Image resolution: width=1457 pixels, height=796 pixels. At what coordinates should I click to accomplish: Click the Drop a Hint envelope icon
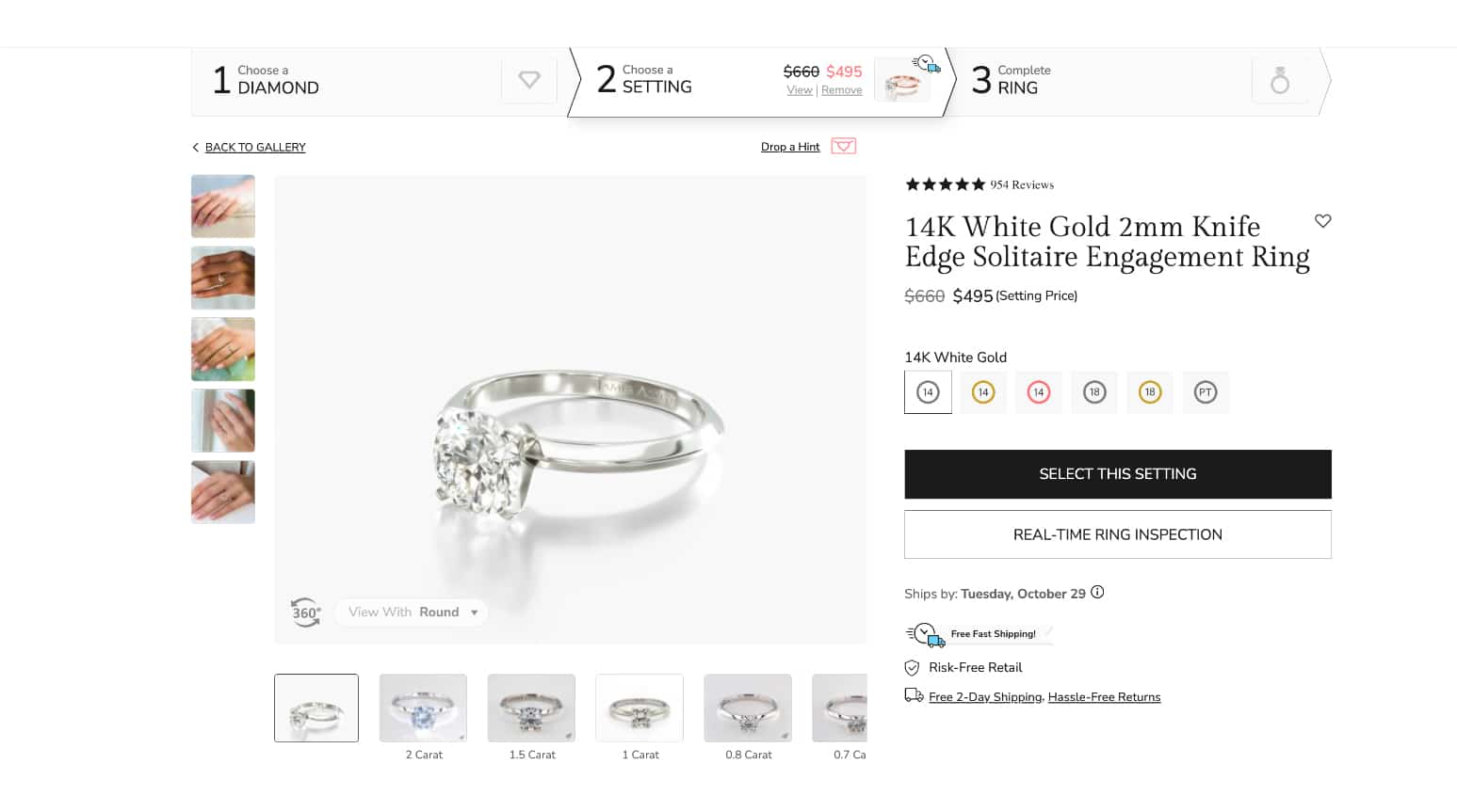(843, 147)
